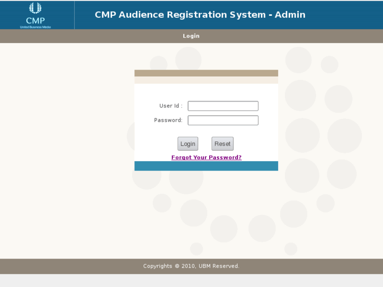
Task: Click the vertical divider beside the CMP logo
Action: click(x=74, y=15)
